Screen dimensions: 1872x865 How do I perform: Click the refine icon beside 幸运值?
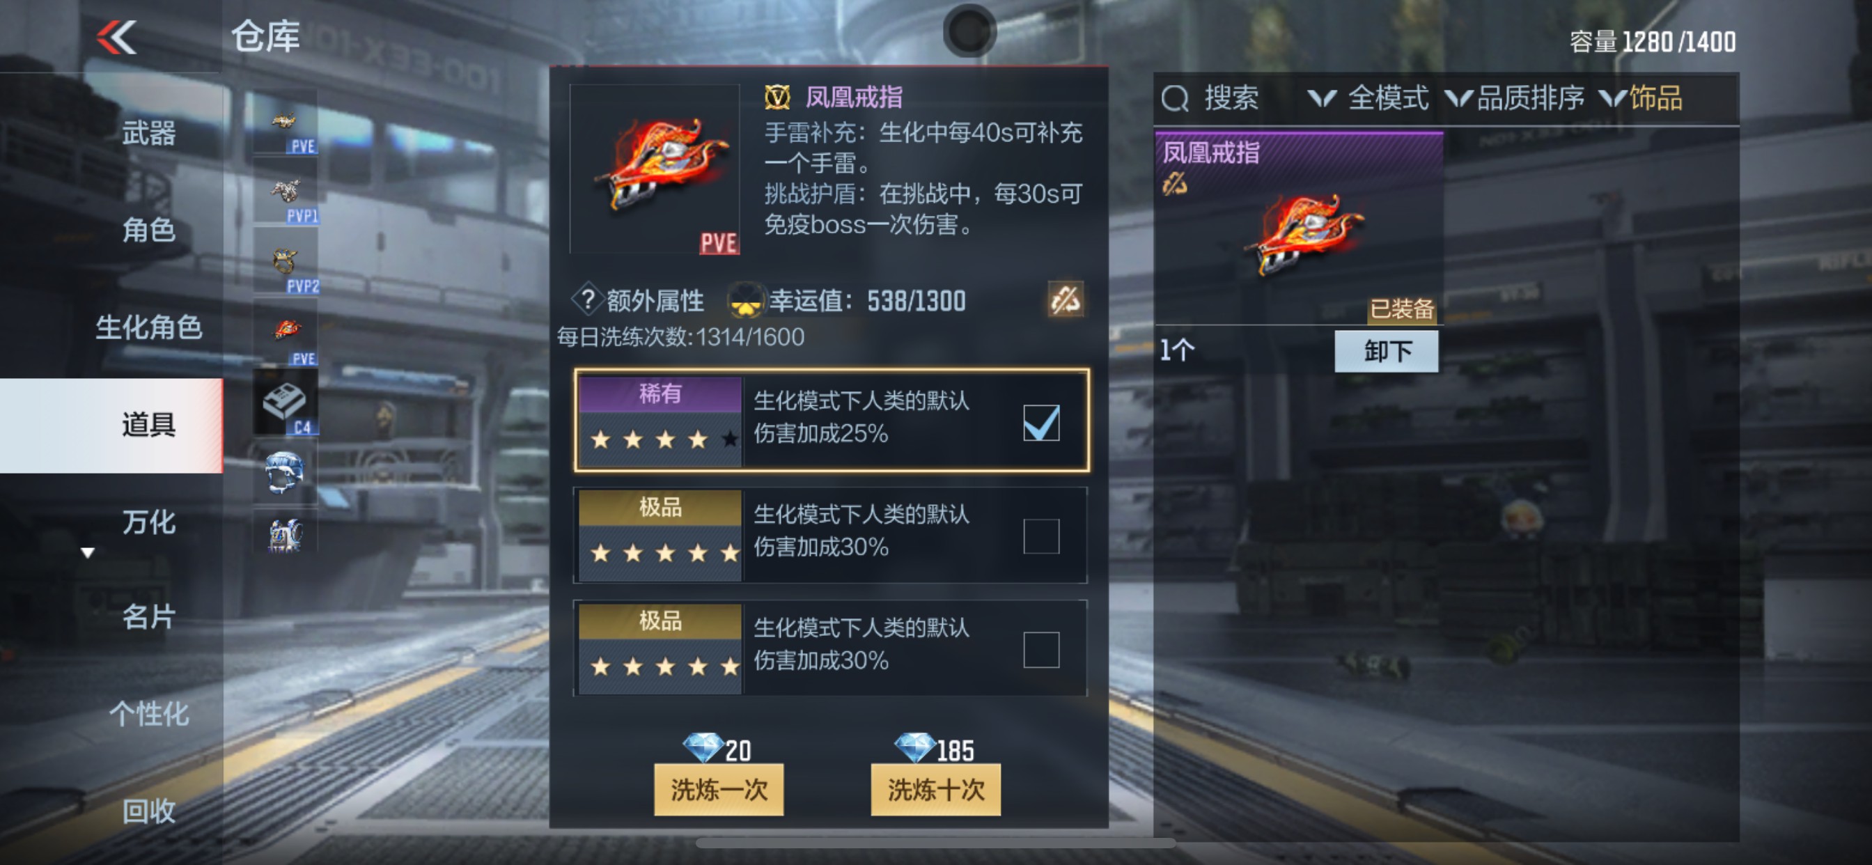tap(1066, 299)
